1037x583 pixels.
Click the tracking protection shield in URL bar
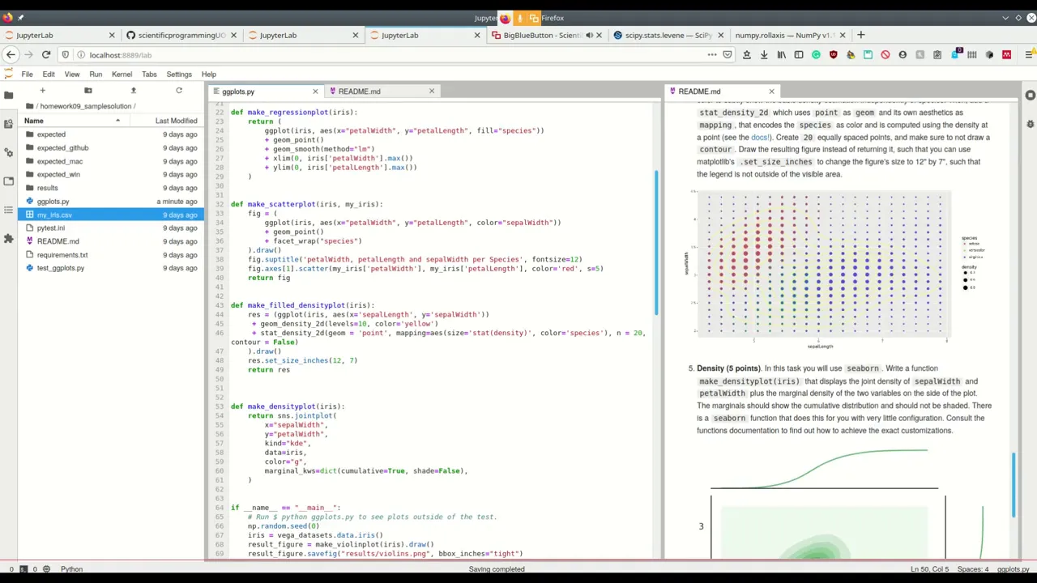66,55
